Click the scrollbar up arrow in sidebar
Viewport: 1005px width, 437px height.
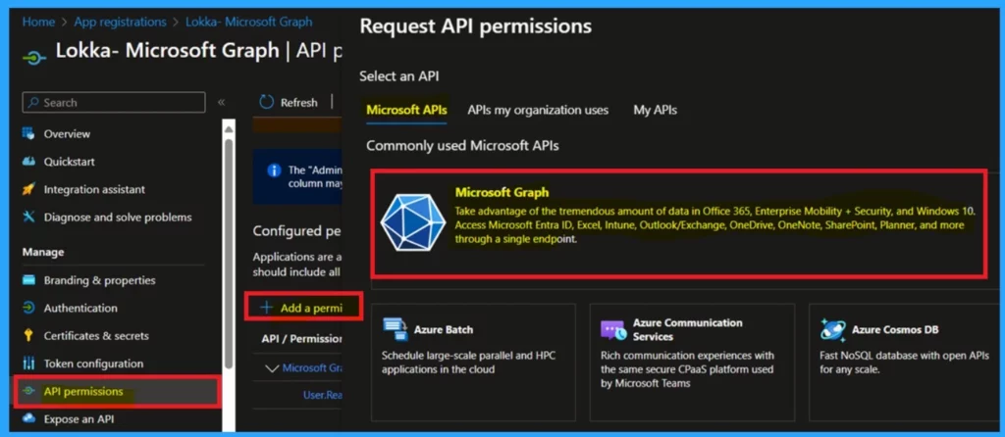[x=228, y=128]
